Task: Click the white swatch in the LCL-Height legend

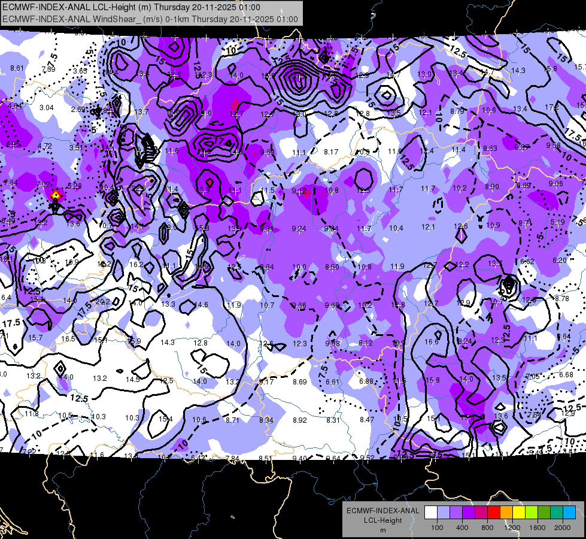Action: coord(431,513)
